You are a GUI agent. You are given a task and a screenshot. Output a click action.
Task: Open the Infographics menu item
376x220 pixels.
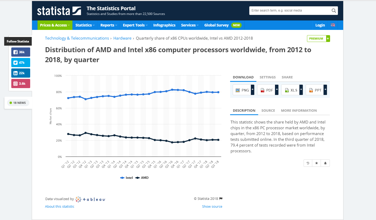(x=164, y=25)
